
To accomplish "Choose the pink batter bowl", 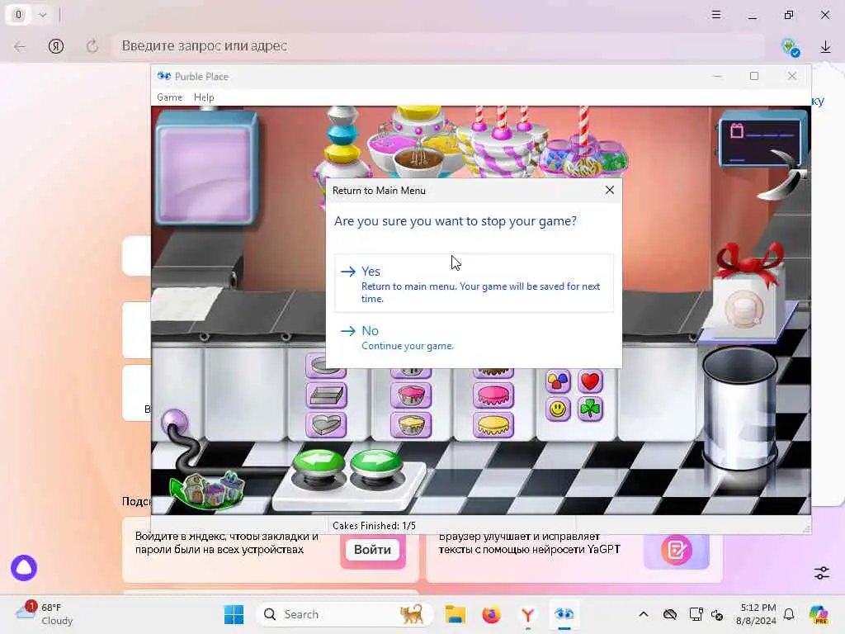I will (411, 395).
